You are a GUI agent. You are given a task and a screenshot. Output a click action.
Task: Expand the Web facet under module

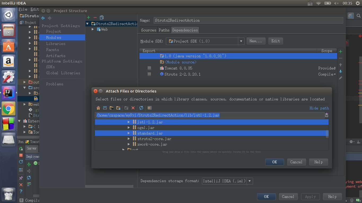[93, 29]
